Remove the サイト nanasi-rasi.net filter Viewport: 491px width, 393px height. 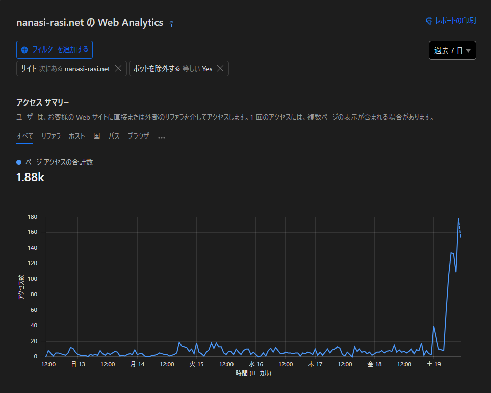(x=118, y=69)
